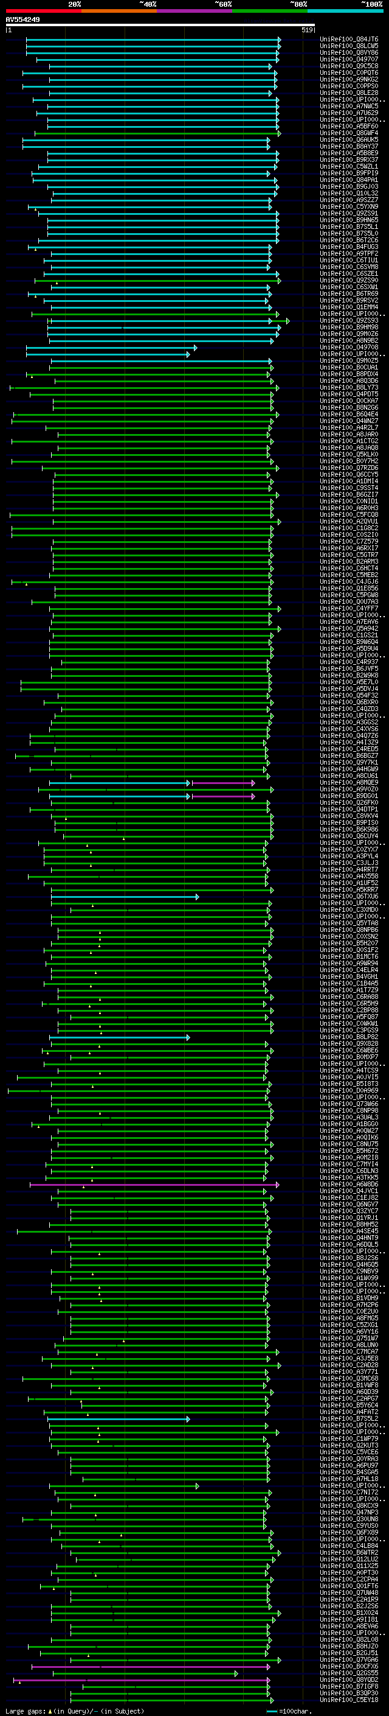Select the UniRef100_C5YXN9 label
389x1716 pixels.
point(349,206)
